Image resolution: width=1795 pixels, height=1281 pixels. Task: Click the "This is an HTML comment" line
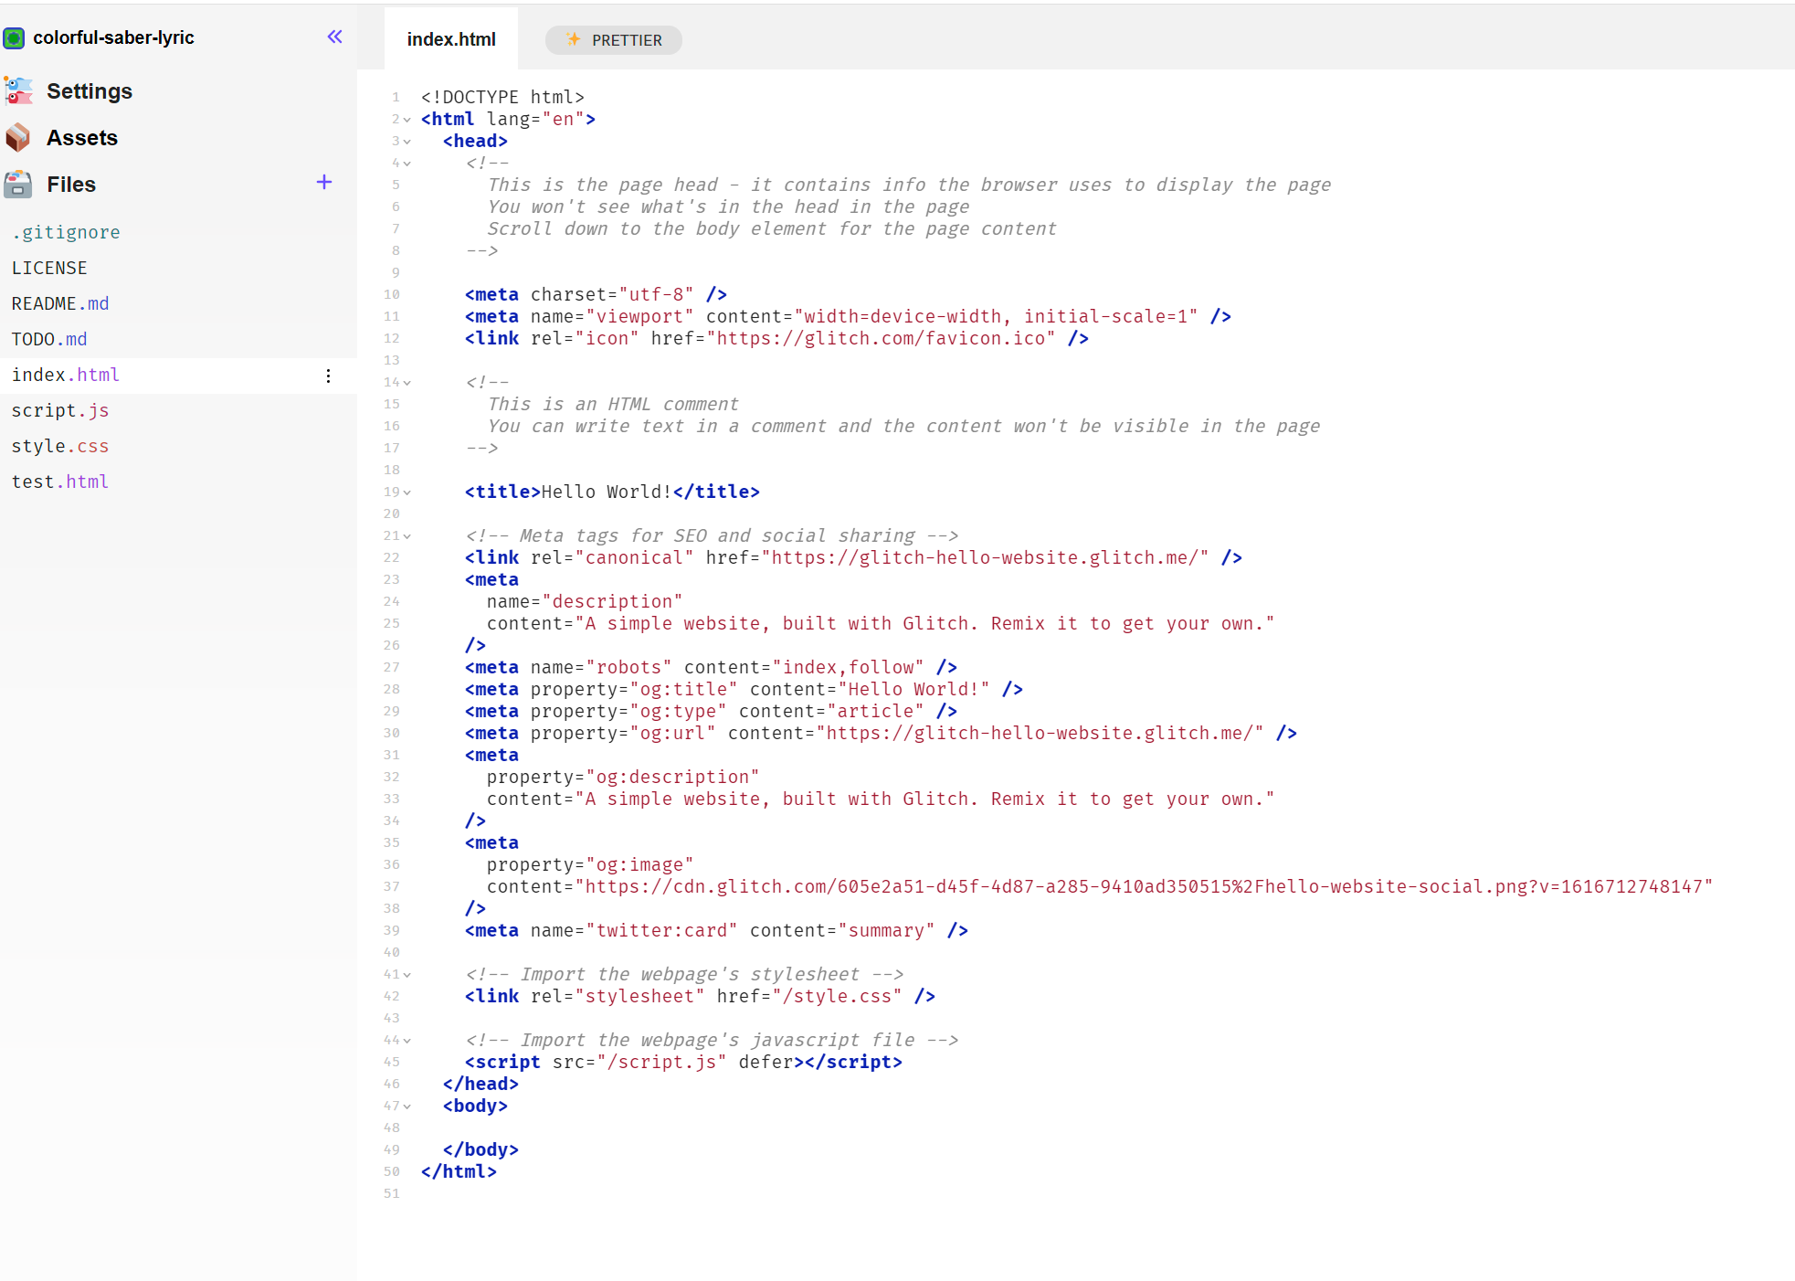[x=613, y=404]
